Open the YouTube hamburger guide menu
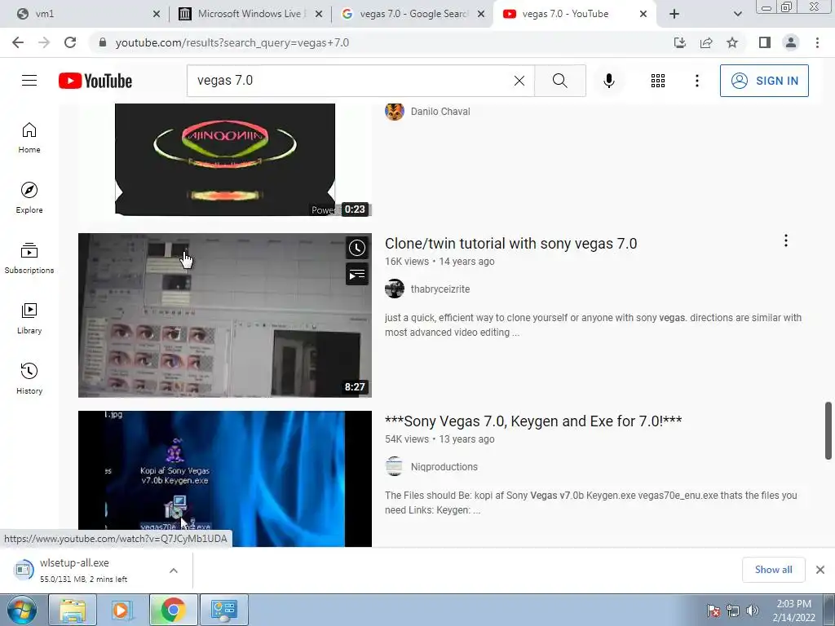The height and width of the screenshot is (626, 835). (x=29, y=81)
